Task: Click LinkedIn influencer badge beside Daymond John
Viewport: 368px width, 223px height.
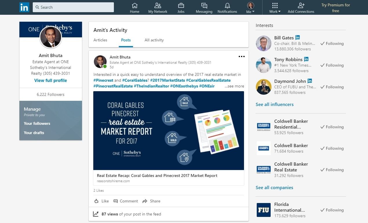Action: (x=310, y=81)
